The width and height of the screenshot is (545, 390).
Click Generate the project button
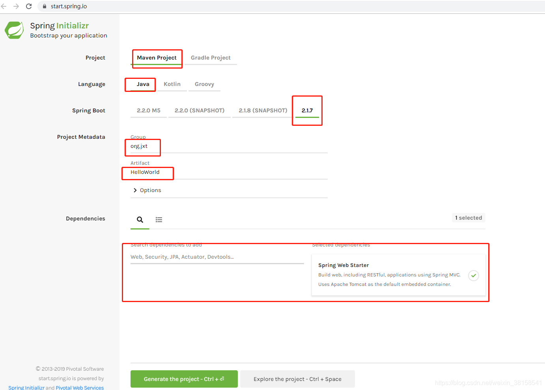[x=184, y=379]
